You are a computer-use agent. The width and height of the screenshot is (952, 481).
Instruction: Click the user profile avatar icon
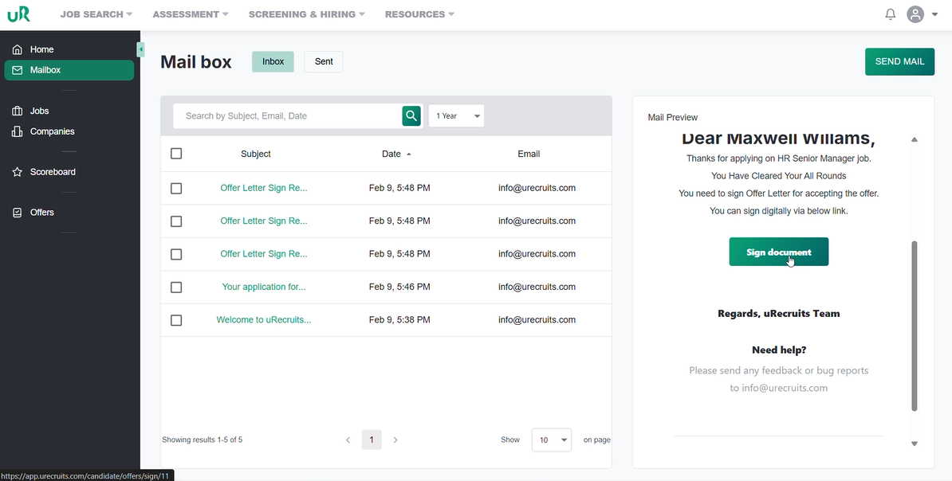915,14
